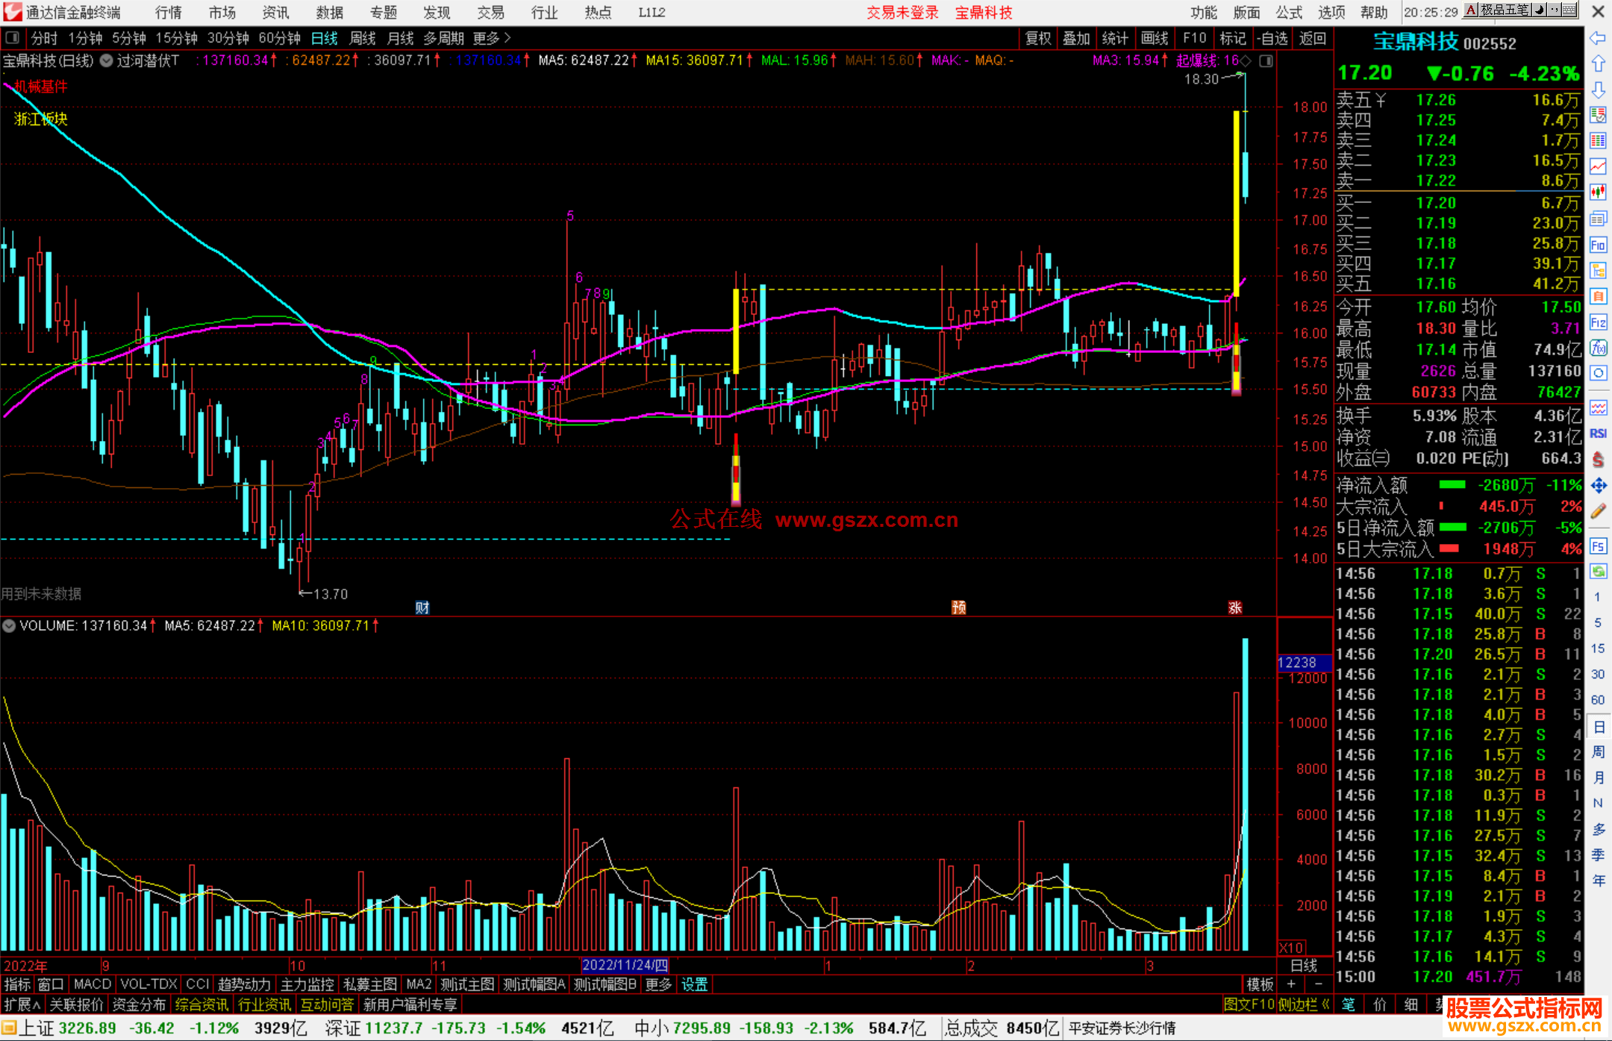The width and height of the screenshot is (1612, 1041).
Task: Expand 扩展 panel at bottom left
Action: [22, 1004]
